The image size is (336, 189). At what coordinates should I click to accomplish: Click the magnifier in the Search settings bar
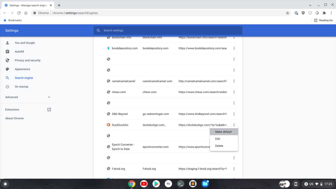(x=98, y=30)
